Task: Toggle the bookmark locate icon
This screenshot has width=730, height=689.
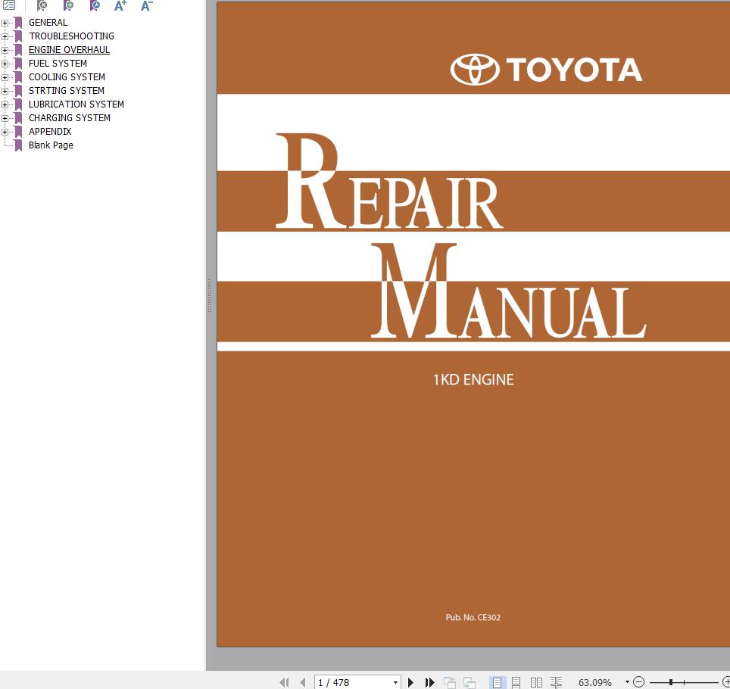Action: (95, 6)
